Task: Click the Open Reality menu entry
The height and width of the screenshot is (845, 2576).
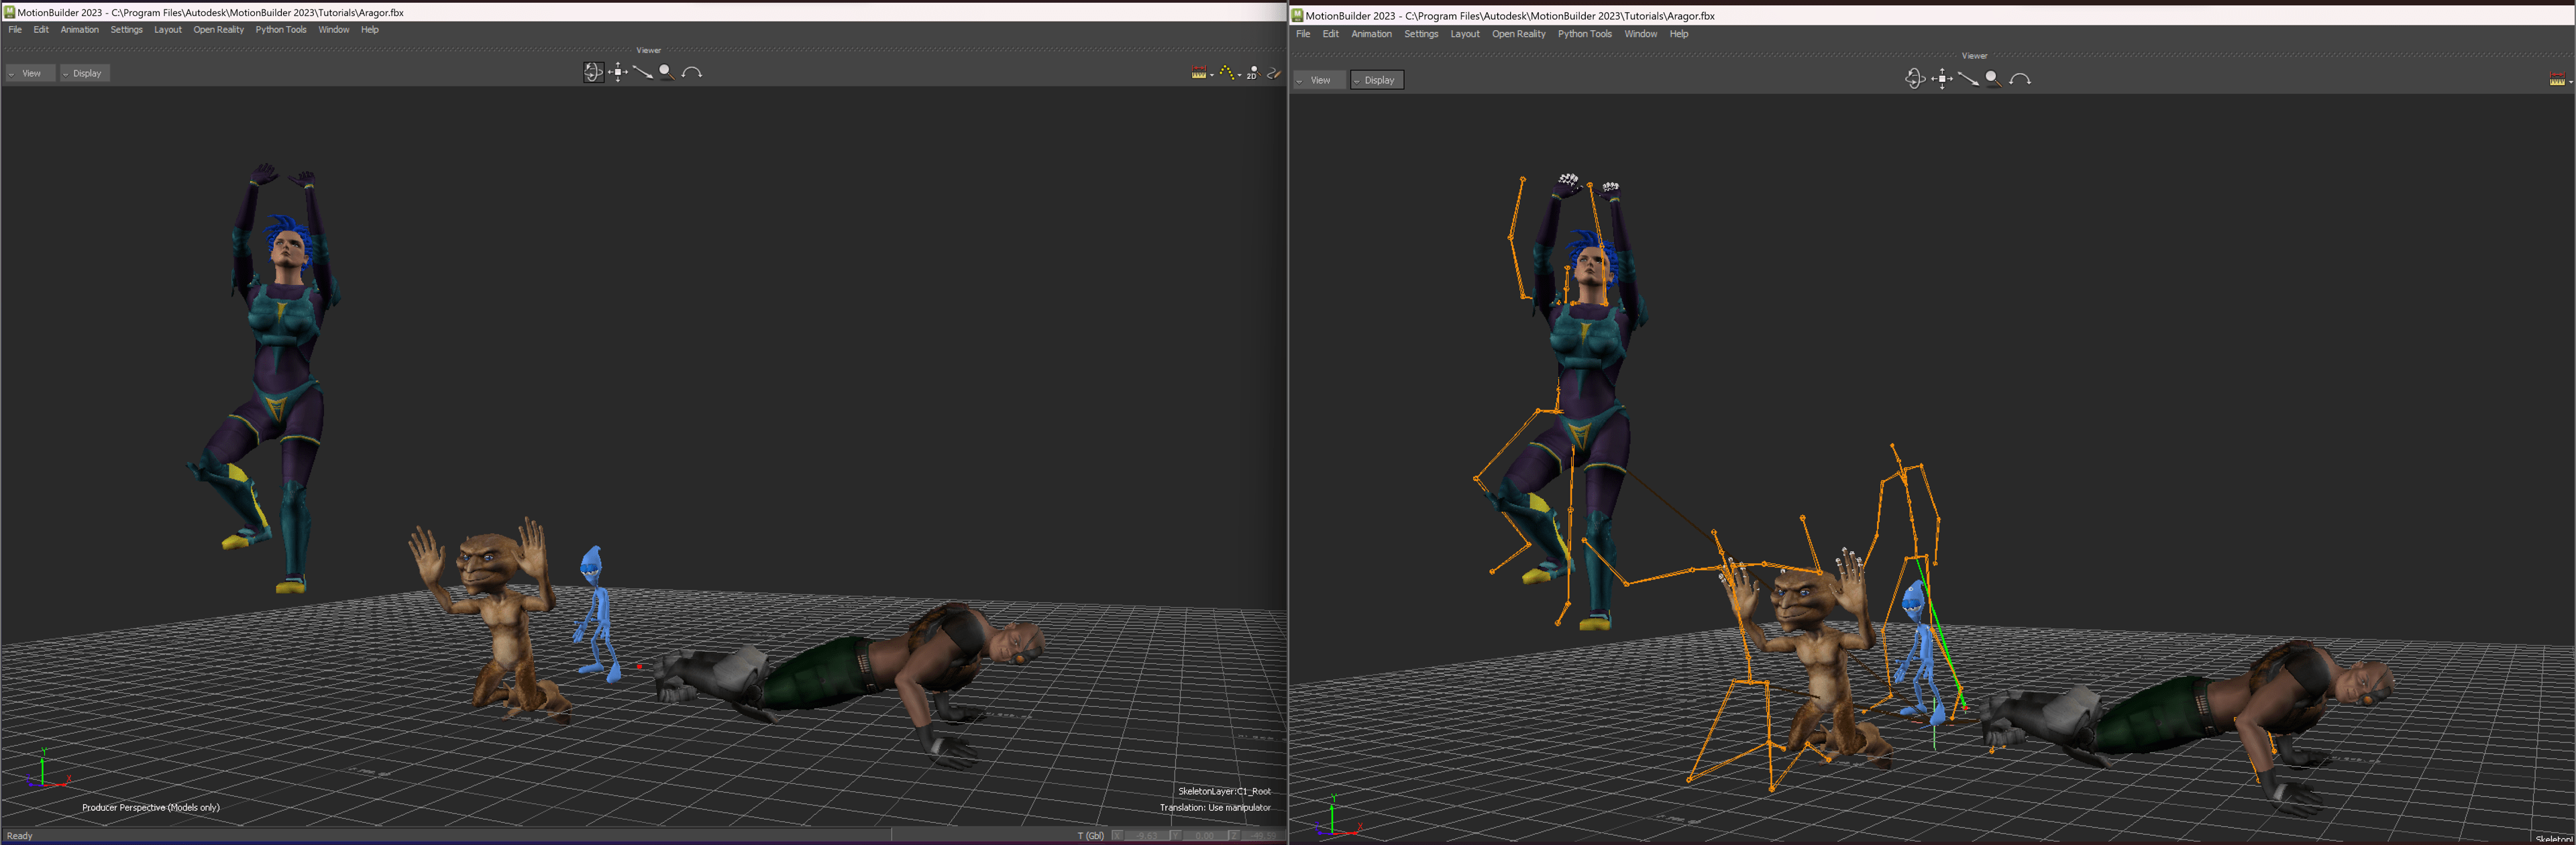Action: coord(218,29)
